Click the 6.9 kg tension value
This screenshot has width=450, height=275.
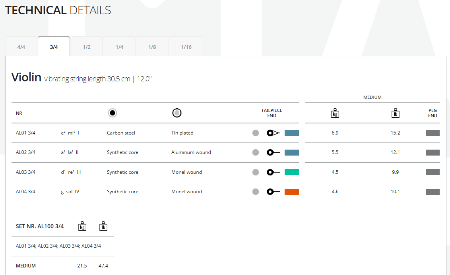coord(335,133)
